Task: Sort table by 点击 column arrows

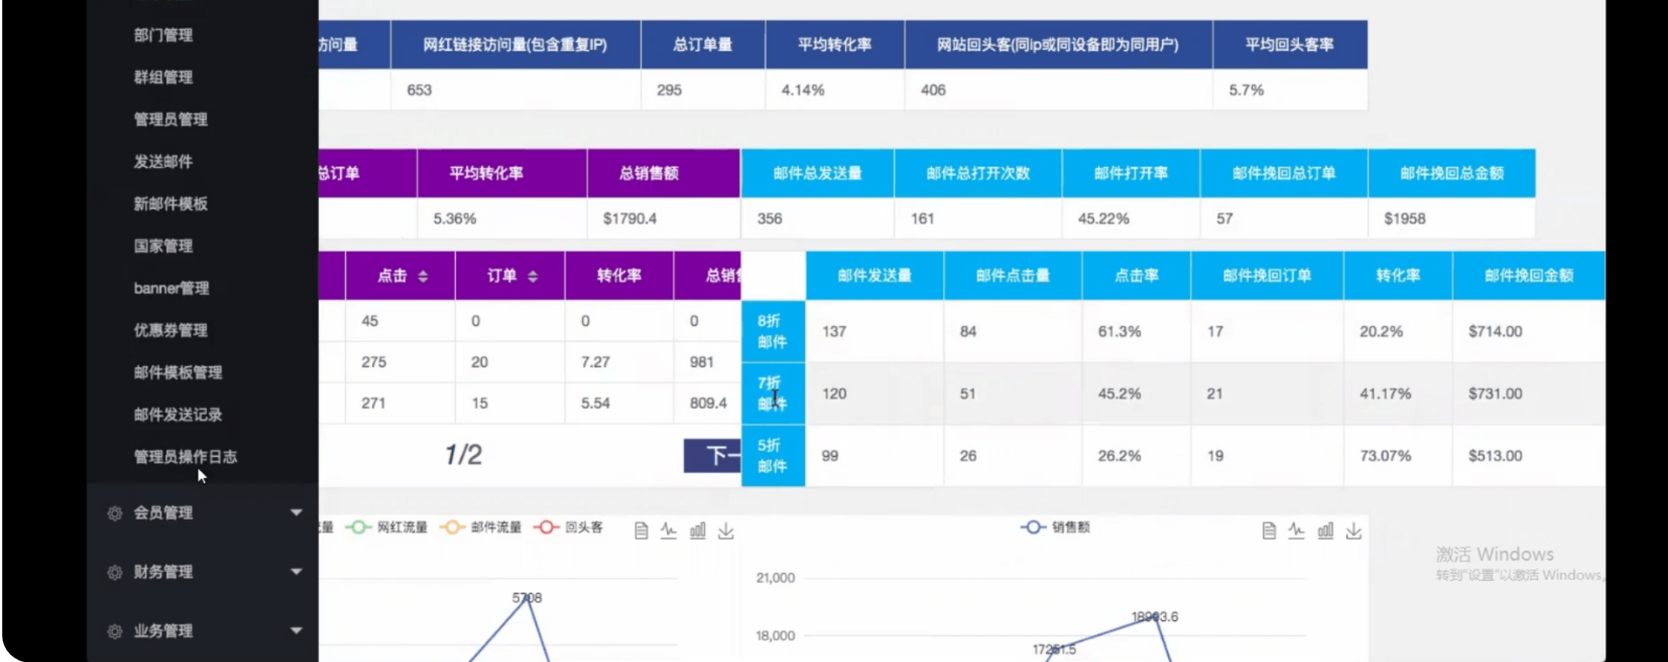Action: pyautogui.click(x=423, y=276)
